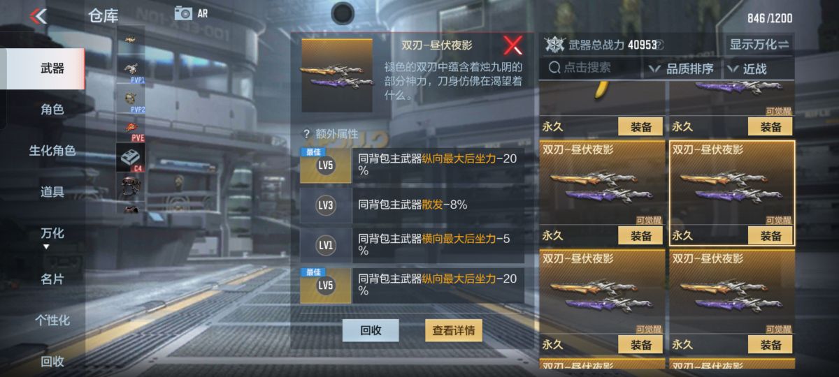
Task: Click the 查看详情 button
Action: click(x=453, y=330)
